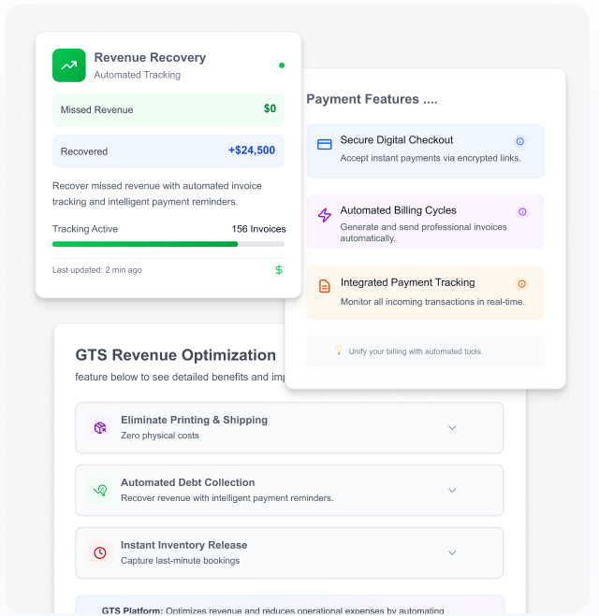Viewport: 599px width, 616px height.
Task: Click the 156 Invoices label
Action: point(258,229)
